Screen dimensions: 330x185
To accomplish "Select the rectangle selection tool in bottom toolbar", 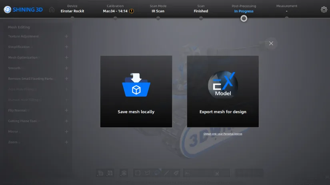I will (x=138, y=173).
